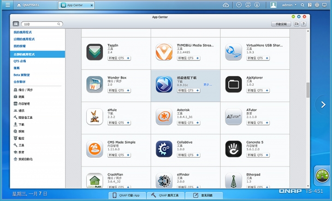Viewport: 332px width, 201px height.
Task: Click the CMS Made Simple title
Action: coord(121,142)
